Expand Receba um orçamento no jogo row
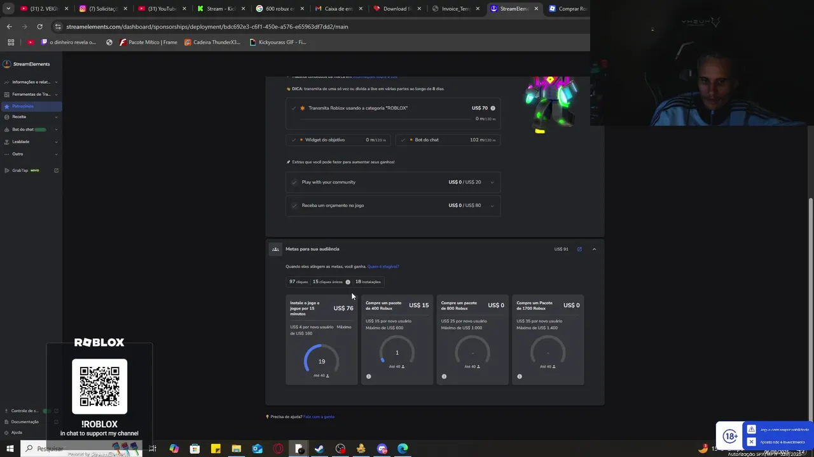The image size is (814, 457). pyautogui.click(x=492, y=206)
